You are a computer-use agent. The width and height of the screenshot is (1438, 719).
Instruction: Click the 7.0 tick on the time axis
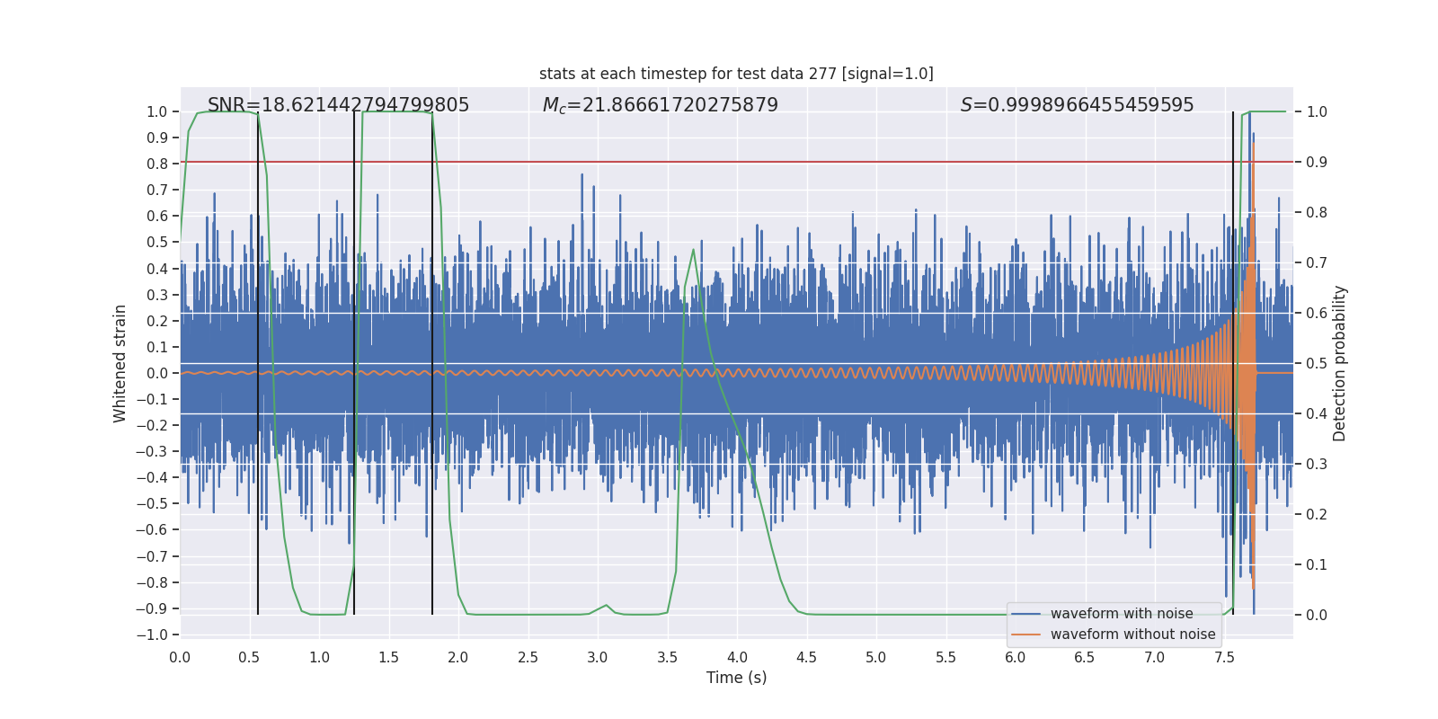tap(1155, 657)
